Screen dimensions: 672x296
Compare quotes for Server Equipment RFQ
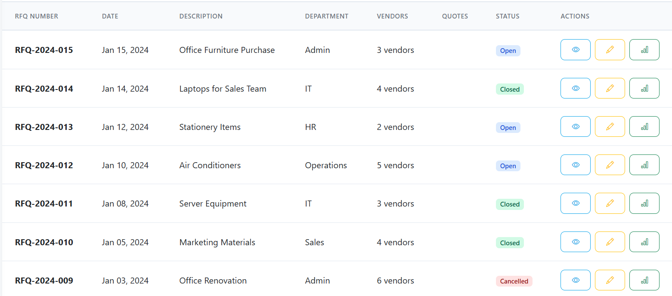tap(644, 203)
